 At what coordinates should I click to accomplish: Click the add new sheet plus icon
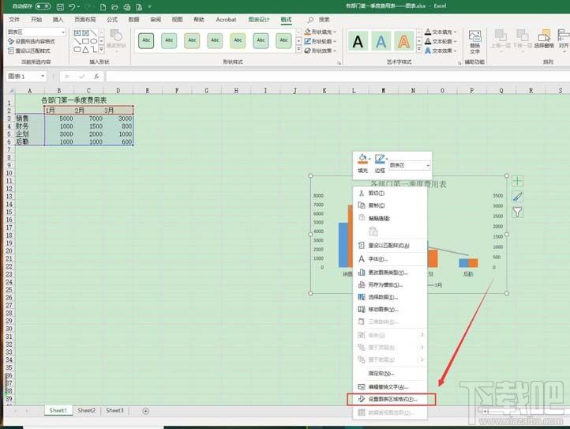point(145,411)
